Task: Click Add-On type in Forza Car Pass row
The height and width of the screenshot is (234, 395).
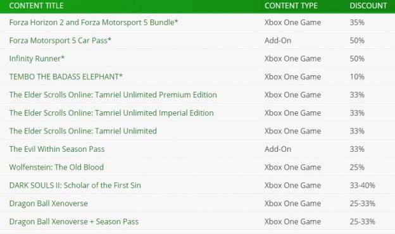Action: coord(278,40)
